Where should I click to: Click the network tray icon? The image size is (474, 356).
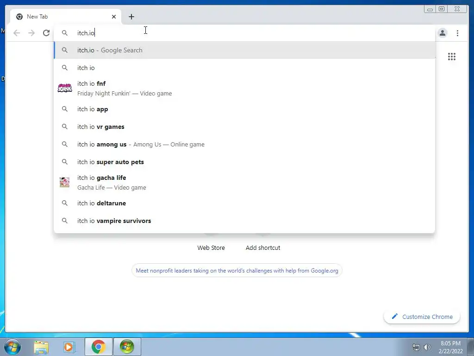[x=416, y=347]
